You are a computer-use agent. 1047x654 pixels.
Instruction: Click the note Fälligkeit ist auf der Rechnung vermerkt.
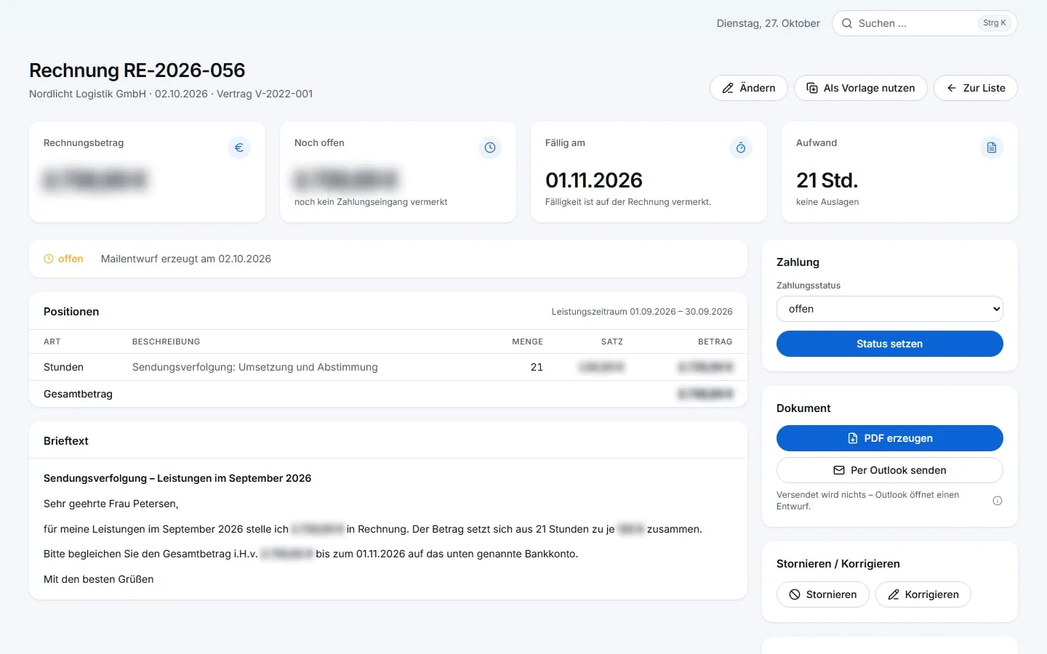628,202
